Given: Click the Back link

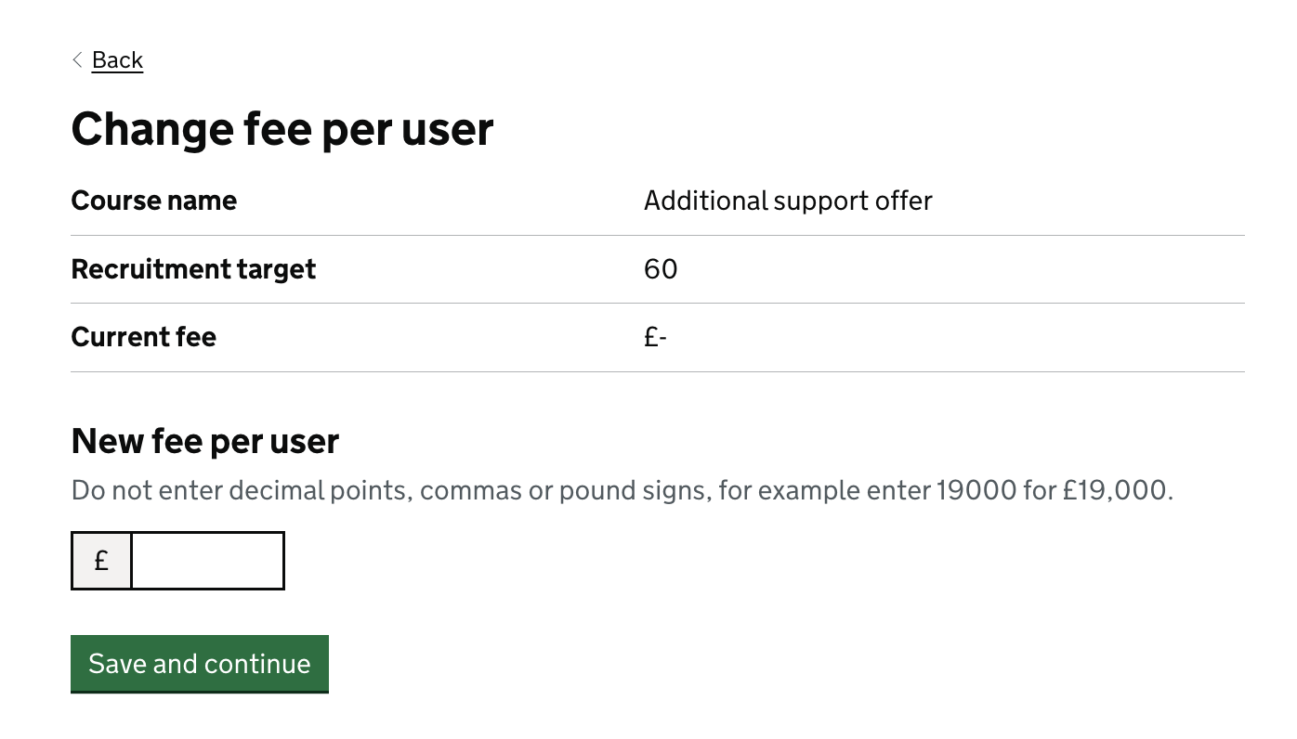Looking at the screenshot, I should pos(117,59).
